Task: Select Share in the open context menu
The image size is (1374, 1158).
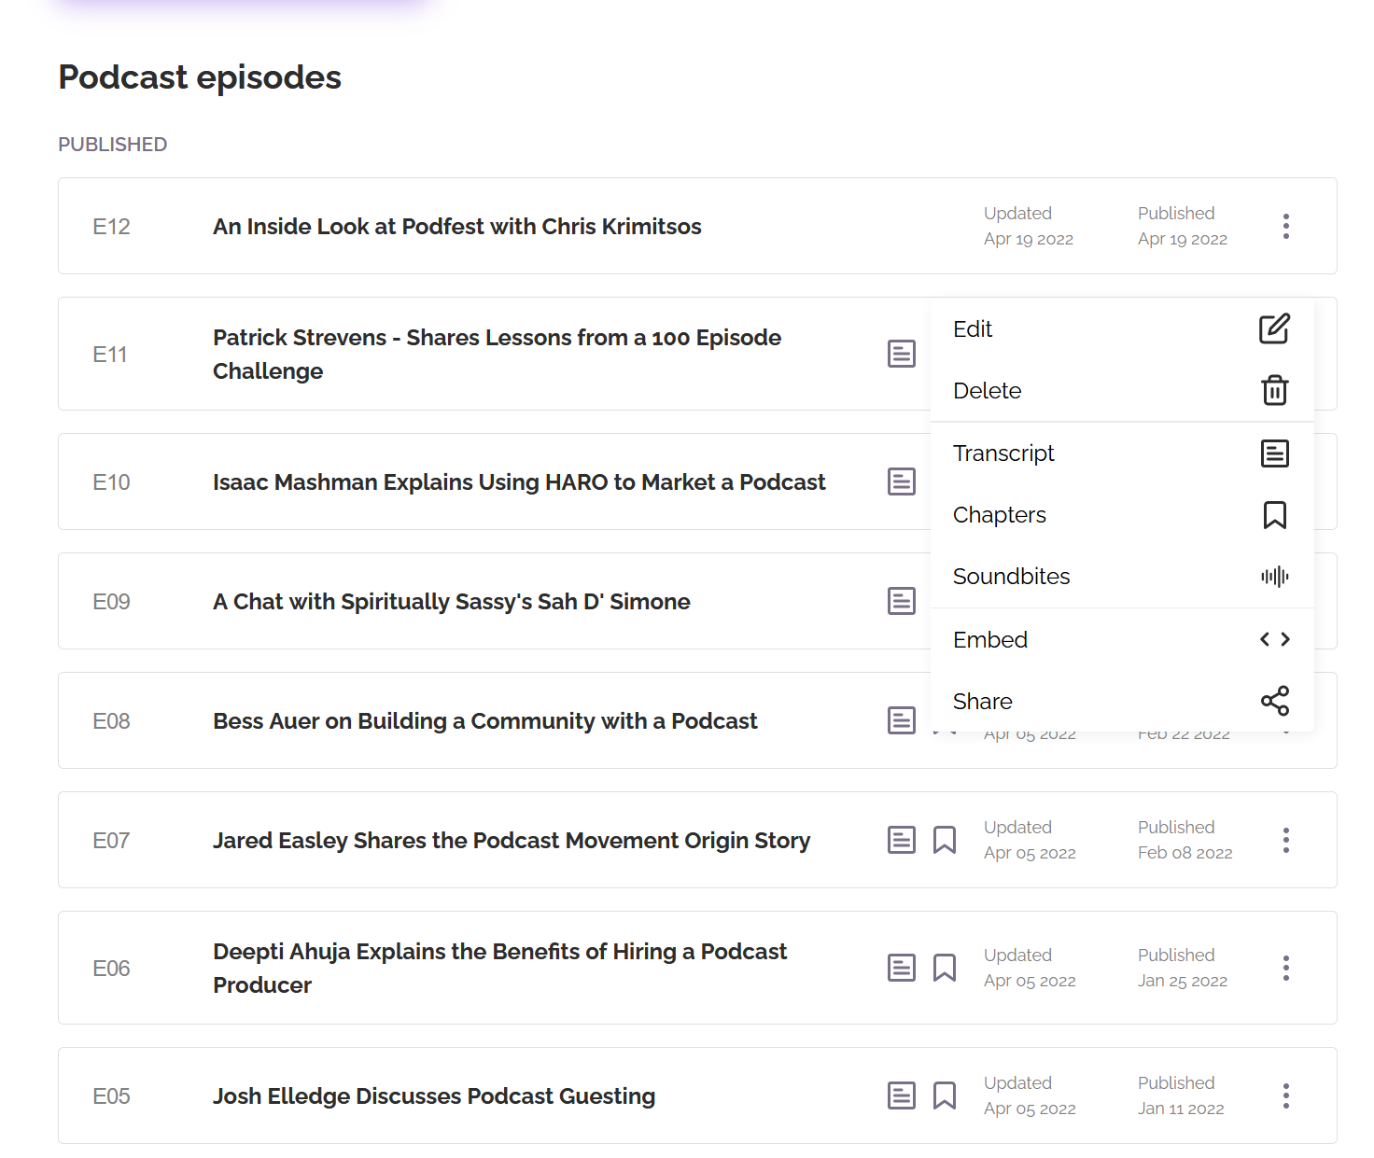Action: [x=982, y=701]
